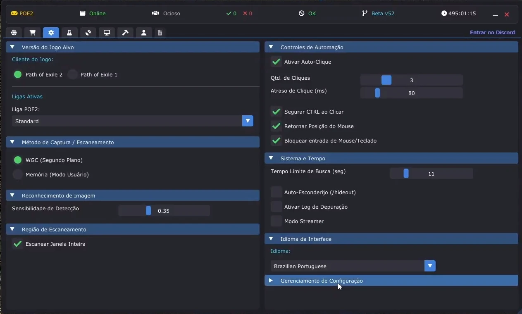The width and height of the screenshot is (522, 314).
Task: Open the document file icon tab
Action: 160,33
